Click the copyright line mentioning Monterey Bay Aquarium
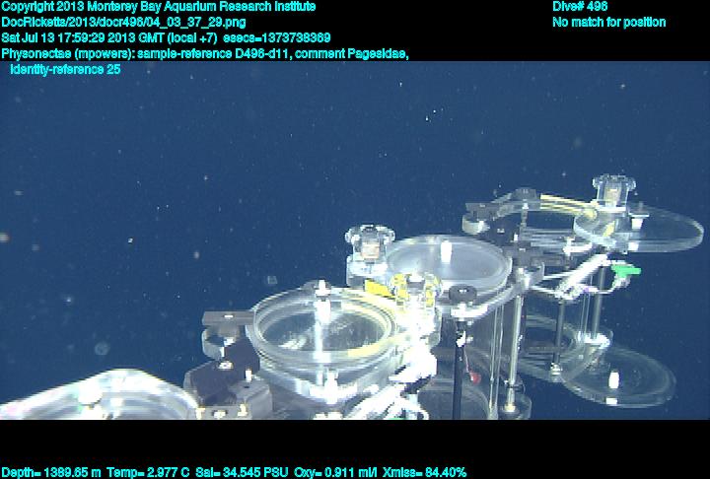The image size is (710, 479). [x=159, y=7]
